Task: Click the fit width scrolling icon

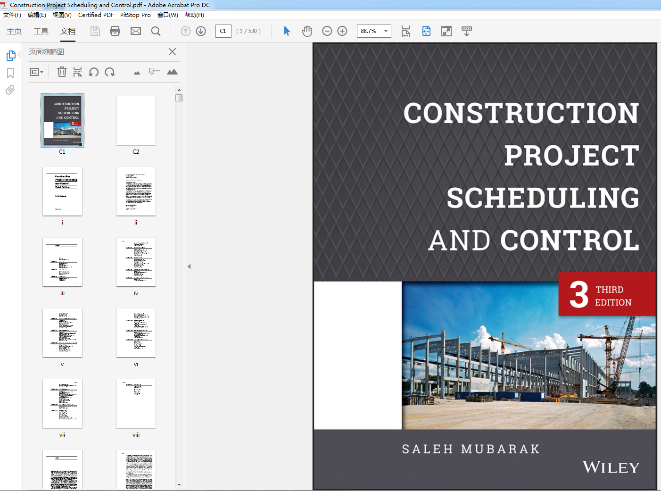Action: pyautogui.click(x=405, y=31)
